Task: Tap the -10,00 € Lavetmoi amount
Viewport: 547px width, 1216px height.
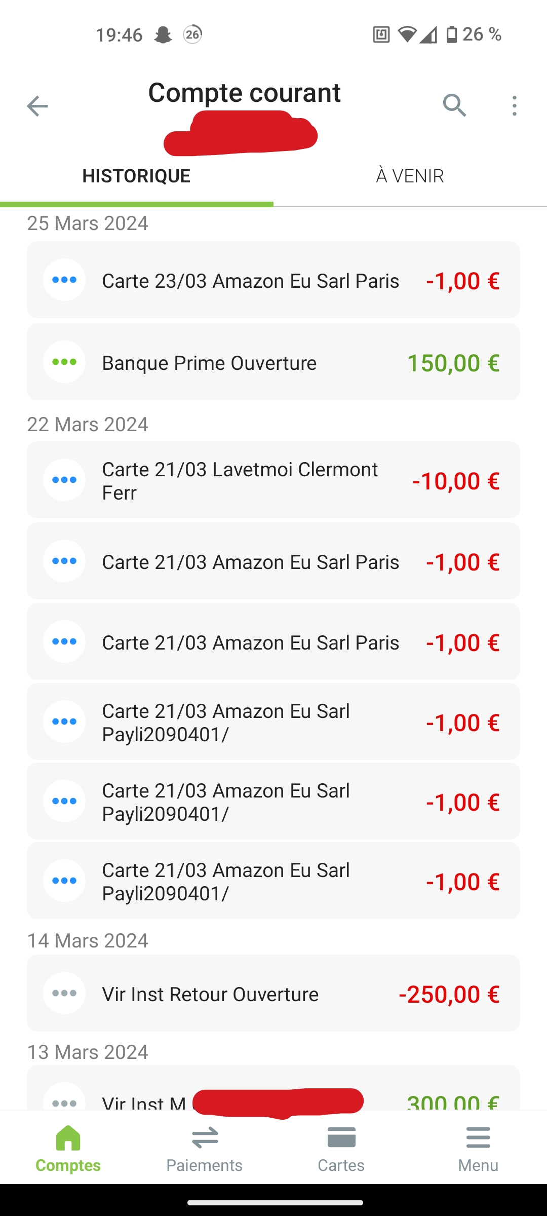Action: [x=456, y=481]
